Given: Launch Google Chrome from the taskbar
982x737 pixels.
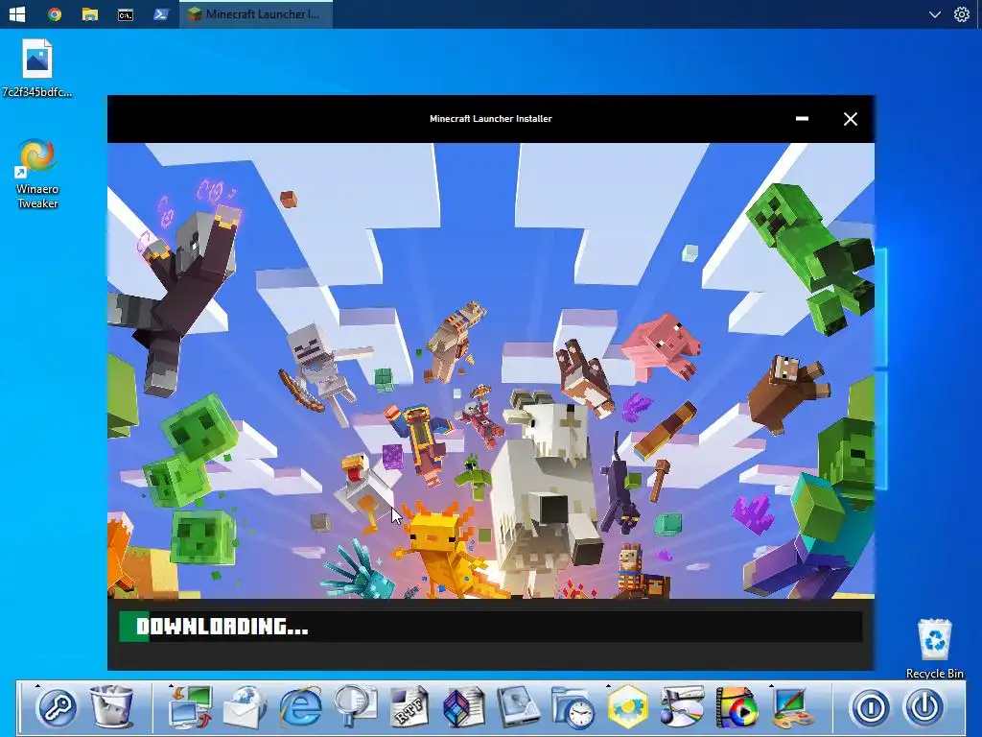Looking at the screenshot, I should 55,13.
